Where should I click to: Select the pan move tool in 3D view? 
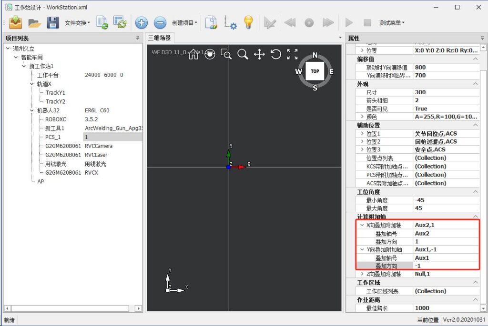click(x=259, y=54)
